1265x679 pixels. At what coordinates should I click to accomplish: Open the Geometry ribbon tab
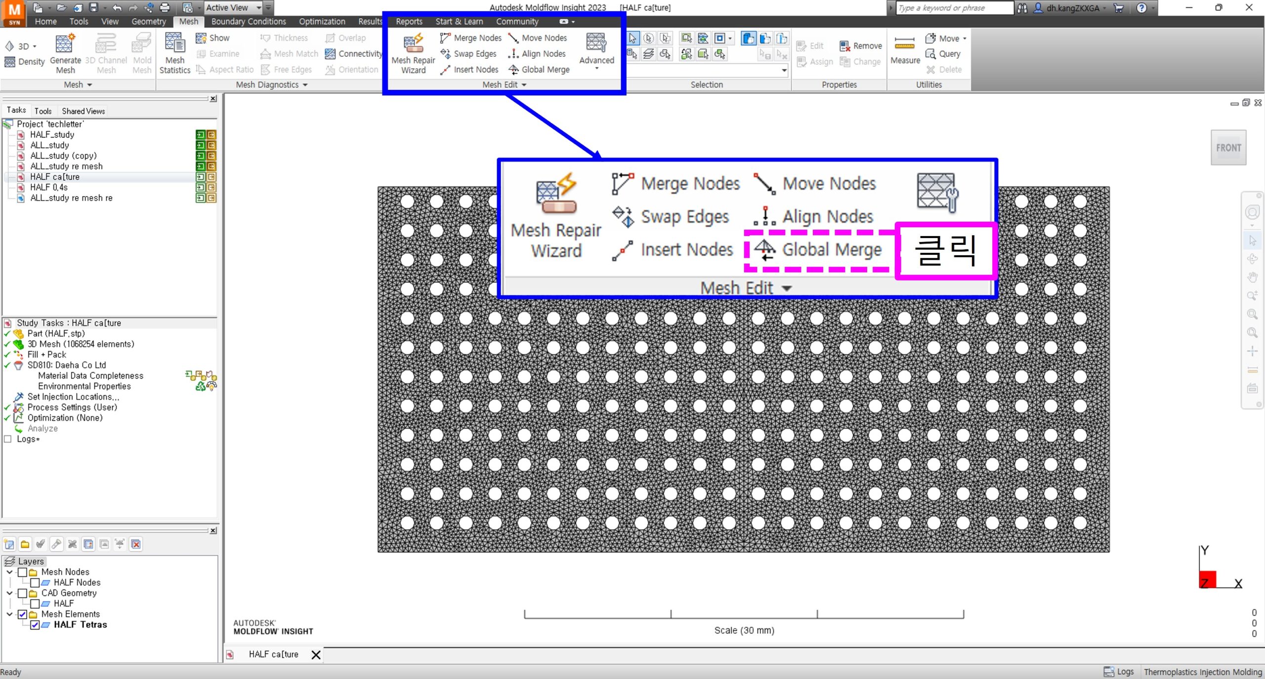point(149,21)
